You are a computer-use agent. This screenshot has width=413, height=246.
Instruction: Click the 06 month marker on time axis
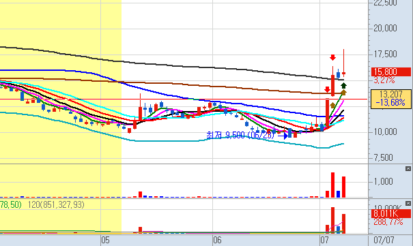pos(217,240)
